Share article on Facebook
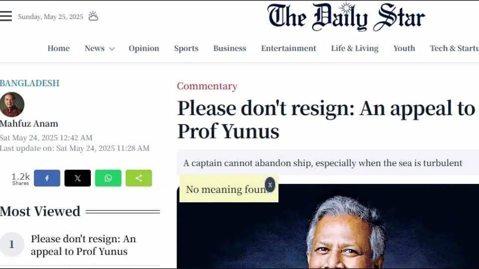Screen dimensions: 479x269 tap(47, 178)
